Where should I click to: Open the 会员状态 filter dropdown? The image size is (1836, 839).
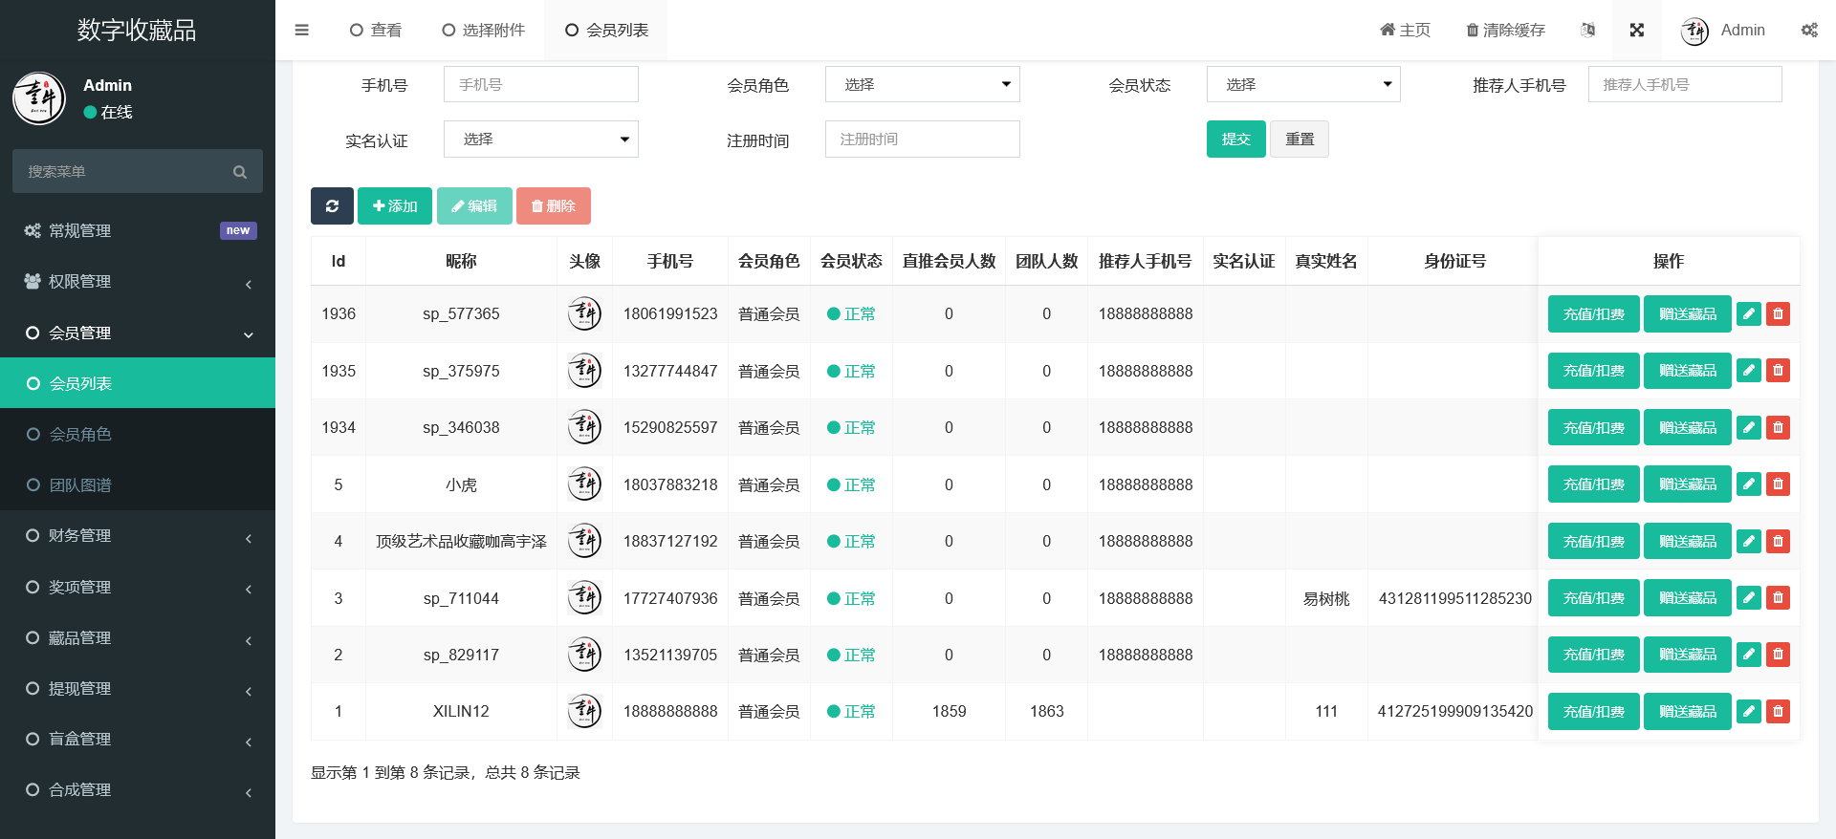1302,84
